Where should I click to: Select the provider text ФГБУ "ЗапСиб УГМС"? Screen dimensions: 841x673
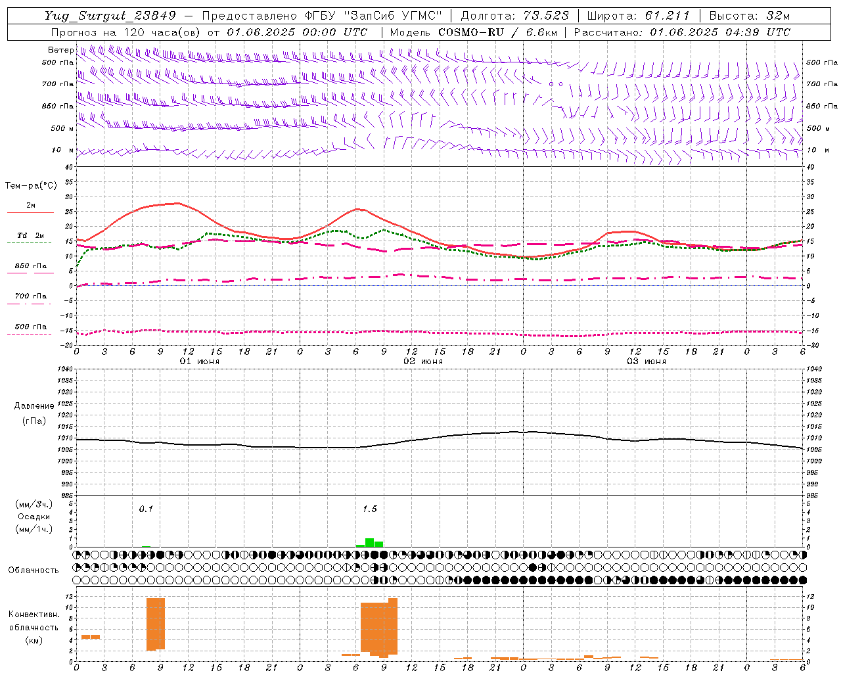click(x=375, y=16)
